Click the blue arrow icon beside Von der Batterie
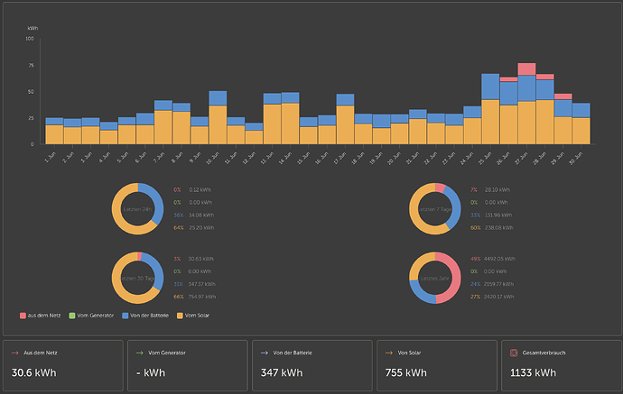This screenshot has width=623, height=394. pyautogui.click(x=265, y=353)
